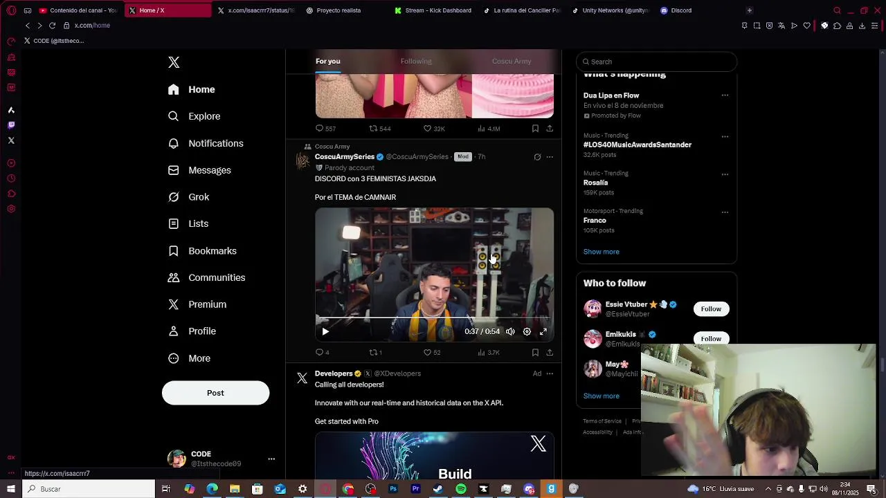The height and width of the screenshot is (498, 886).
Task: Open Steam from the taskbar
Action: pos(438,489)
